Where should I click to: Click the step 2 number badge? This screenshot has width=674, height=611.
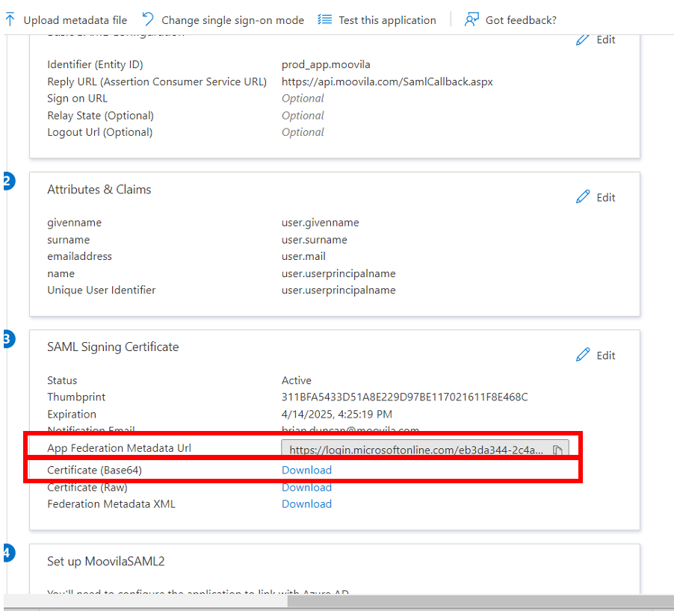pyautogui.click(x=7, y=182)
